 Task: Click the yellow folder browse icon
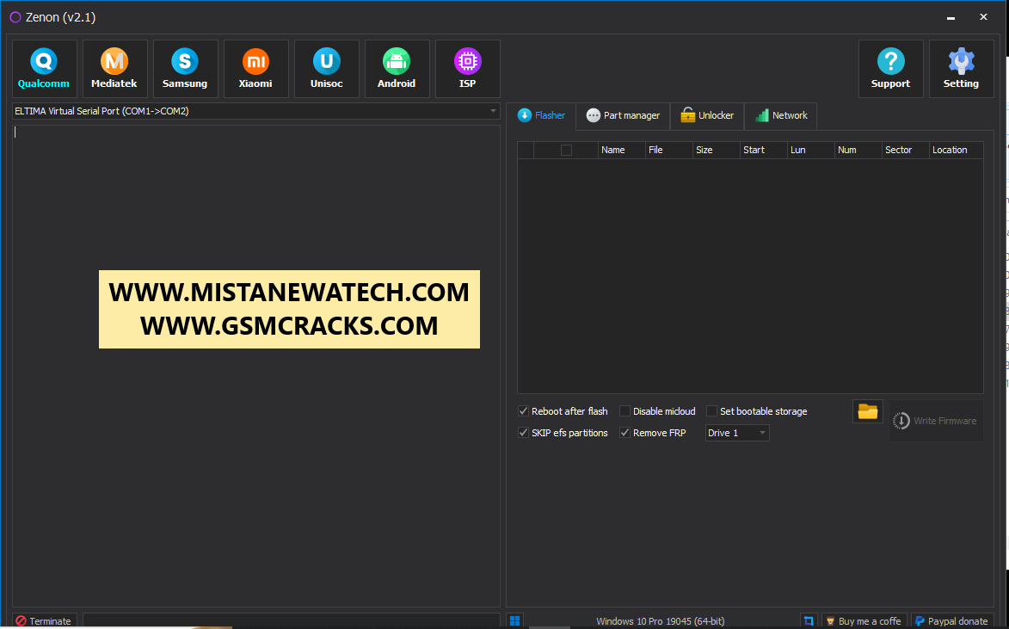click(867, 411)
